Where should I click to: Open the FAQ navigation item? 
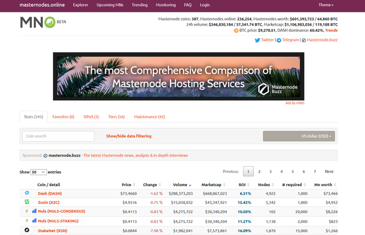coord(188,5)
